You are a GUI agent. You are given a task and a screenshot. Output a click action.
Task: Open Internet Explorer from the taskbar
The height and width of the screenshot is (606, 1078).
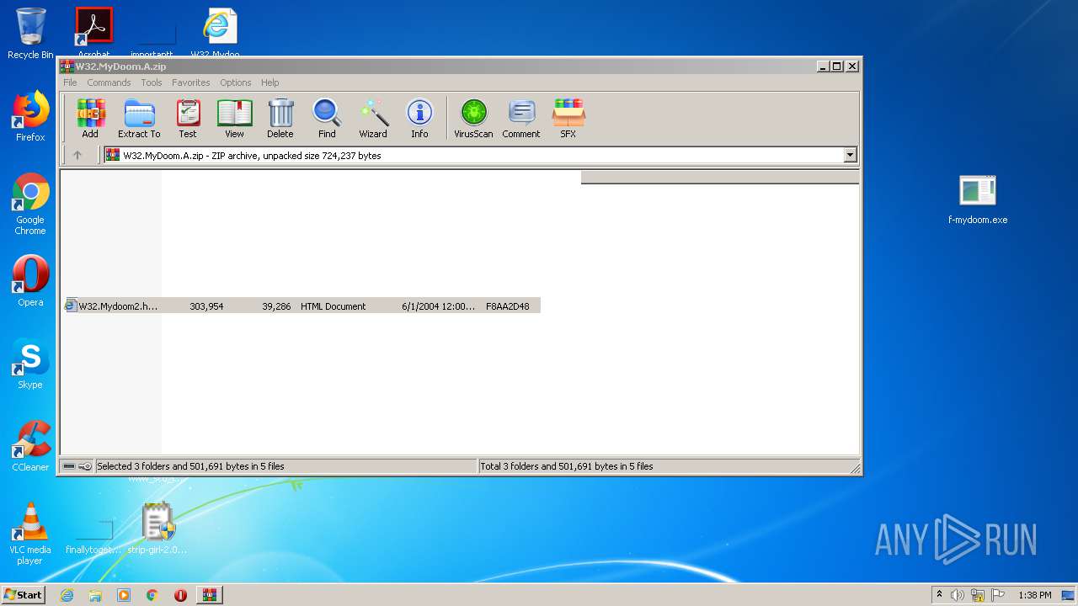[x=67, y=595]
